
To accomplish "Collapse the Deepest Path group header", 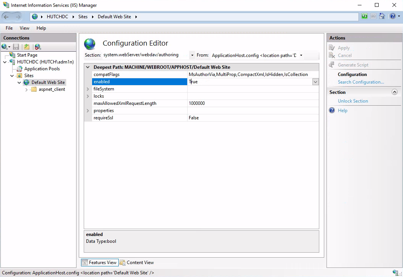I will [x=88, y=67].
